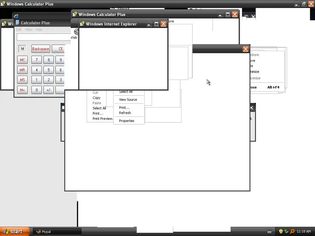Click digit 0 on the calculator

(x=37, y=90)
